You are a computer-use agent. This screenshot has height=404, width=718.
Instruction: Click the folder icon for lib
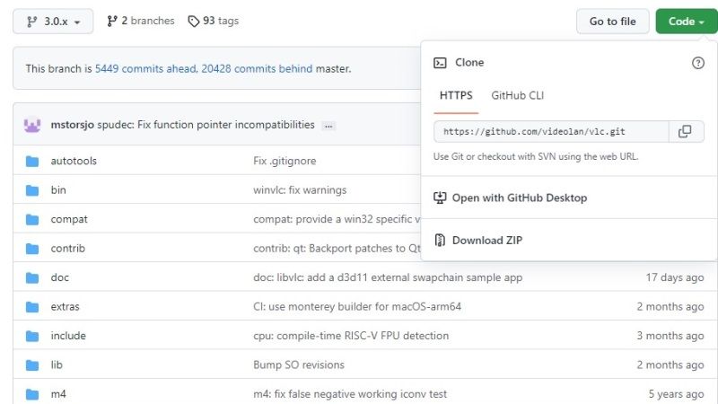pyautogui.click(x=32, y=365)
